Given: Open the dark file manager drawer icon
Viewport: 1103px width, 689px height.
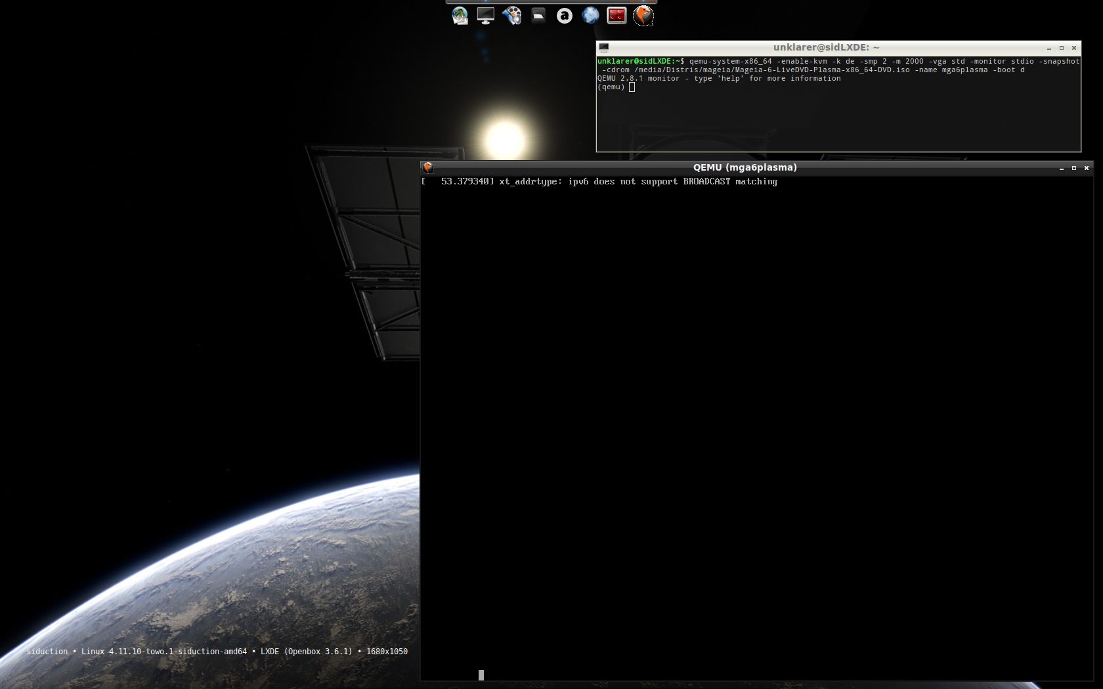Looking at the screenshot, I should pyautogui.click(x=538, y=16).
